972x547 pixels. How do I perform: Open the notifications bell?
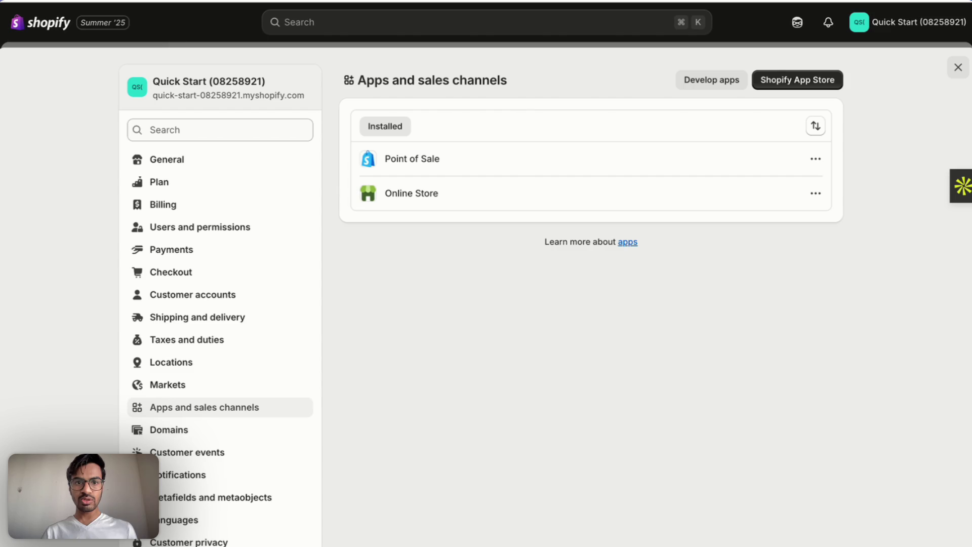828,22
